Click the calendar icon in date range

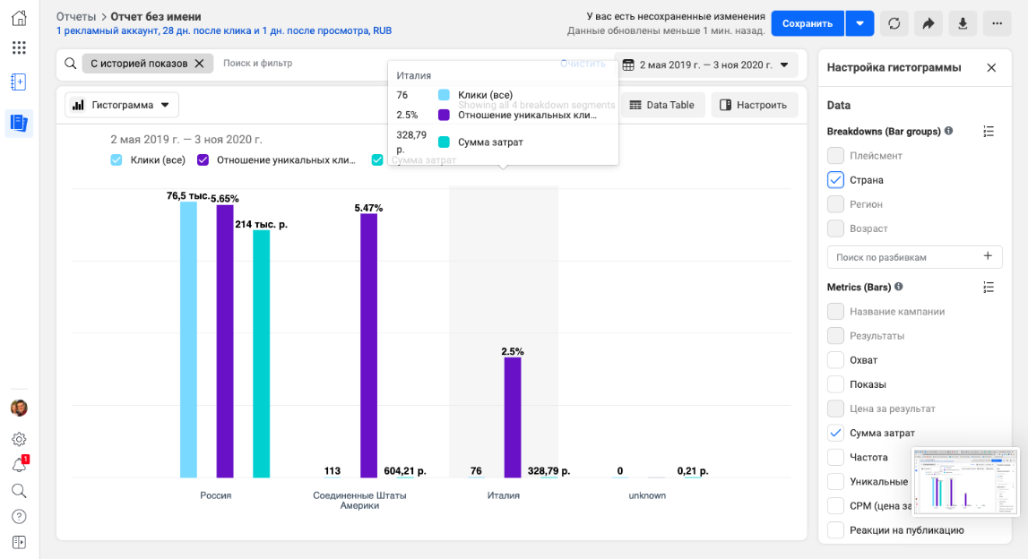tap(628, 64)
